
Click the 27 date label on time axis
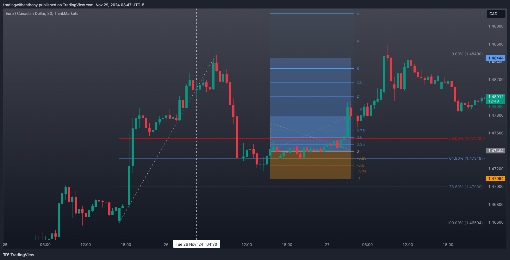[327, 245]
